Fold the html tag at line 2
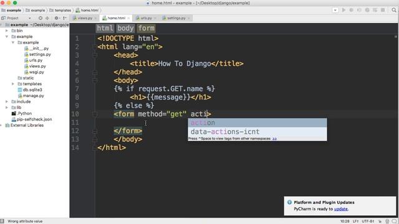The height and width of the screenshot is (224, 399). click(x=95, y=47)
